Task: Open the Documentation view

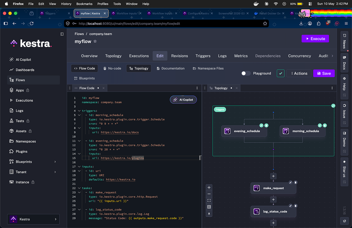Action: [170, 68]
